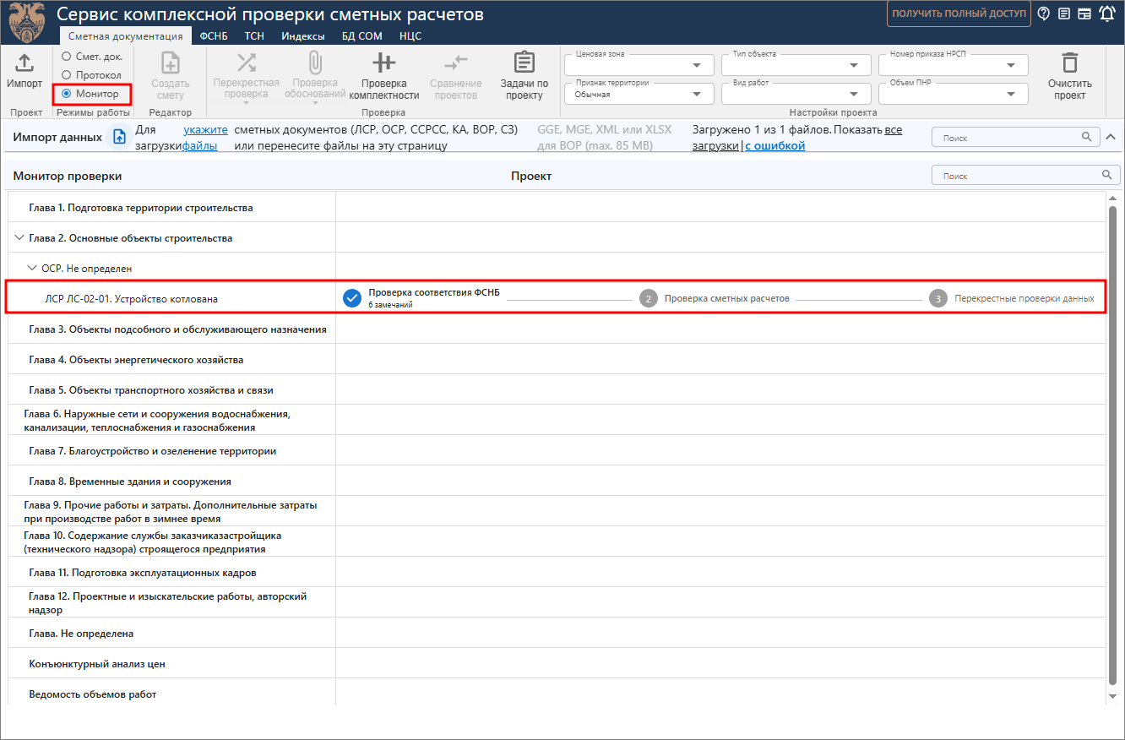Click the Импорт данных search field
The image size is (1125, 740).
pyautogui.click(x=1016, y=137)
